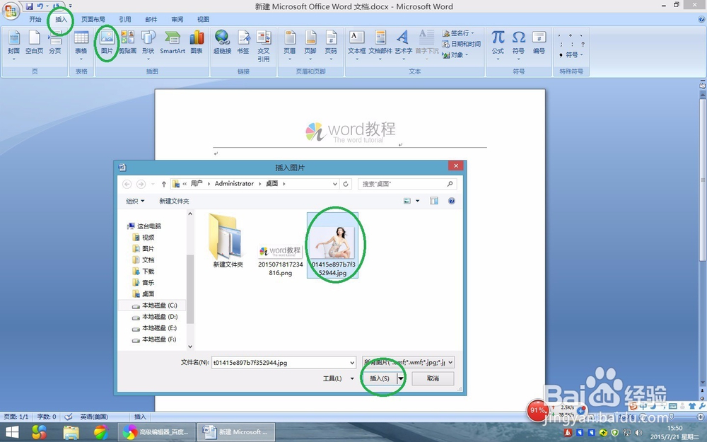The width and height of the screenshot is (707, 442).
Task: Click the Cover Page (封面) icon
Action: pyautogui.click(x=14, y=44)
